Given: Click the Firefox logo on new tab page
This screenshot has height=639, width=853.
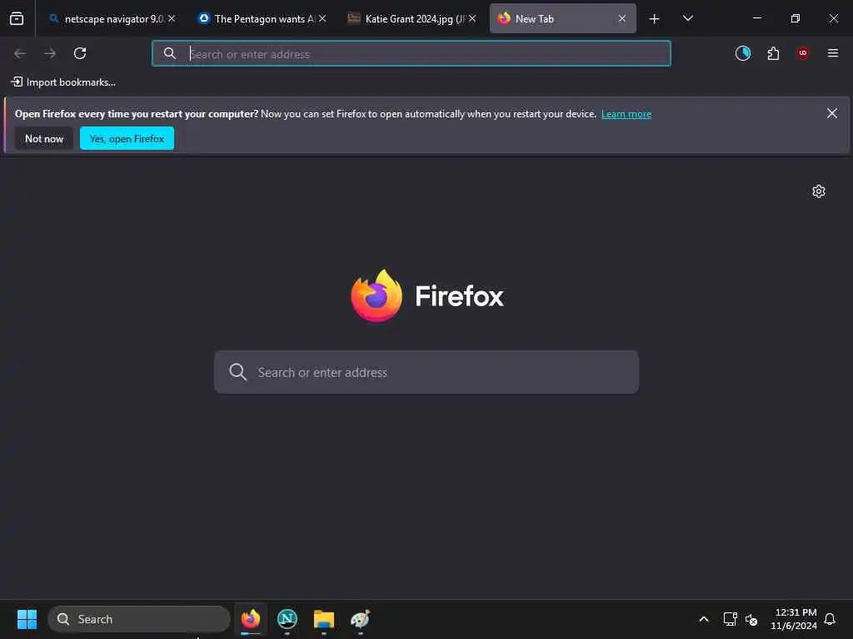Looking at the screenshot, I should tap(427, 296).
